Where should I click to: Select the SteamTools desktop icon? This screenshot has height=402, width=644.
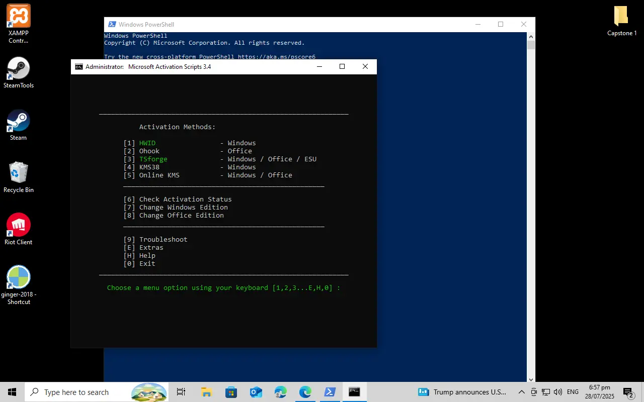pos(19,73)
